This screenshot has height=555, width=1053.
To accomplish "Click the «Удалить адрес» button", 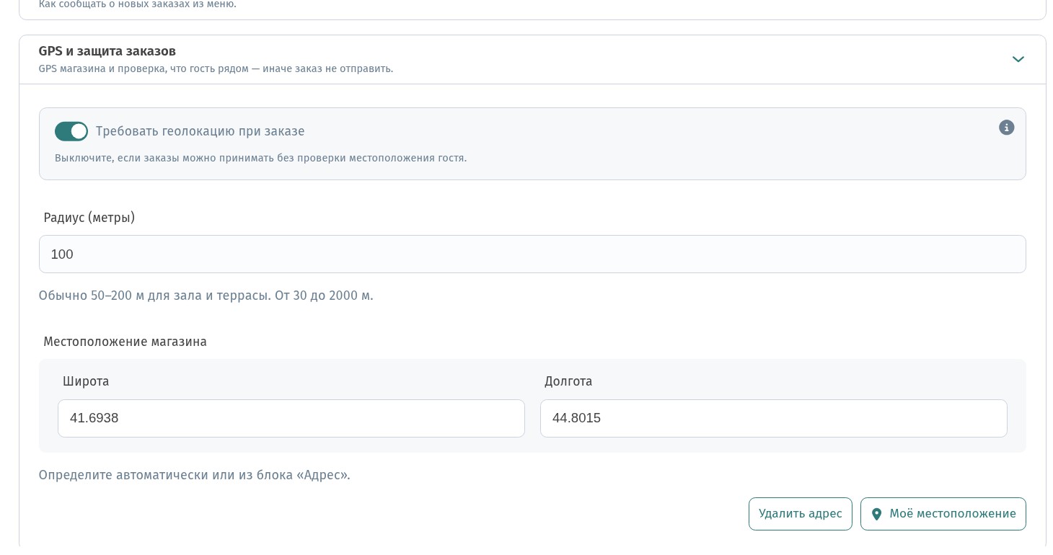I will coord(801,514).
